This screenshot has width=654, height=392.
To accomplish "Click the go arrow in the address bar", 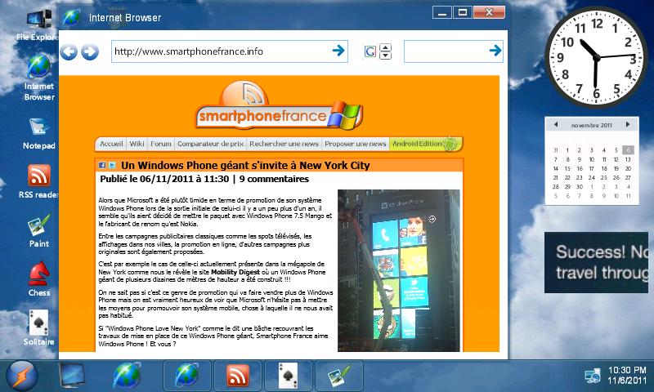I will (x=338, y=51).
